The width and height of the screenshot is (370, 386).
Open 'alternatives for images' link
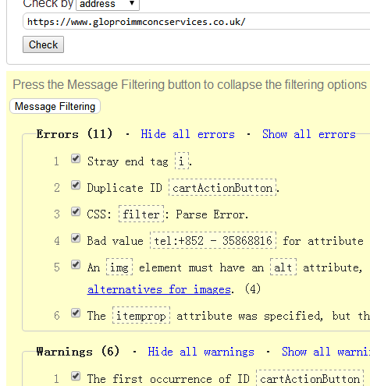pos(159,289)
